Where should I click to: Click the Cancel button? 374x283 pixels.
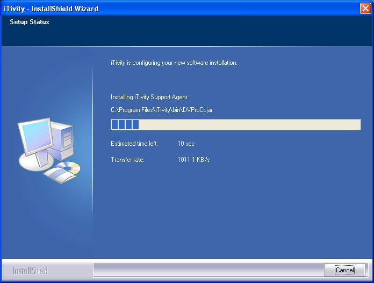pyautogui.click(x=344, y=270)
